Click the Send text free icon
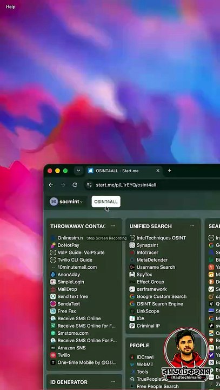This screenshot has height=390, width=220. [x=53, y=296]
